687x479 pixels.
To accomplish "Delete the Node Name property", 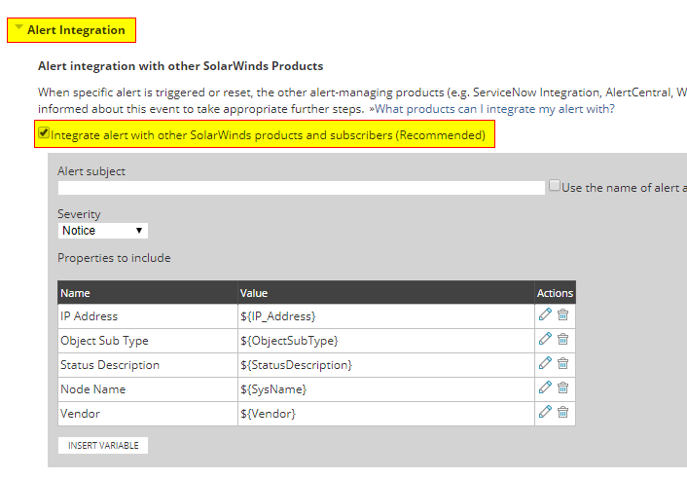I will click(562, 388).
